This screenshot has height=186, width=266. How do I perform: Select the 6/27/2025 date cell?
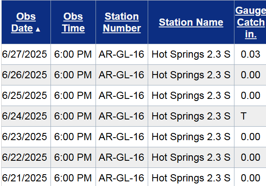[x=25, y=54]
